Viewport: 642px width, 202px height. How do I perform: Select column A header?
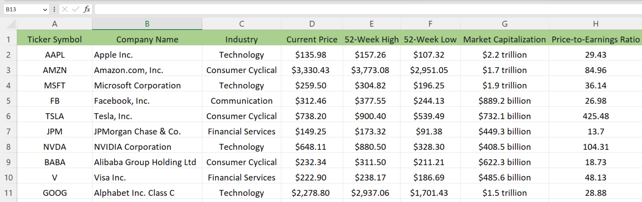tap(55, 24)
